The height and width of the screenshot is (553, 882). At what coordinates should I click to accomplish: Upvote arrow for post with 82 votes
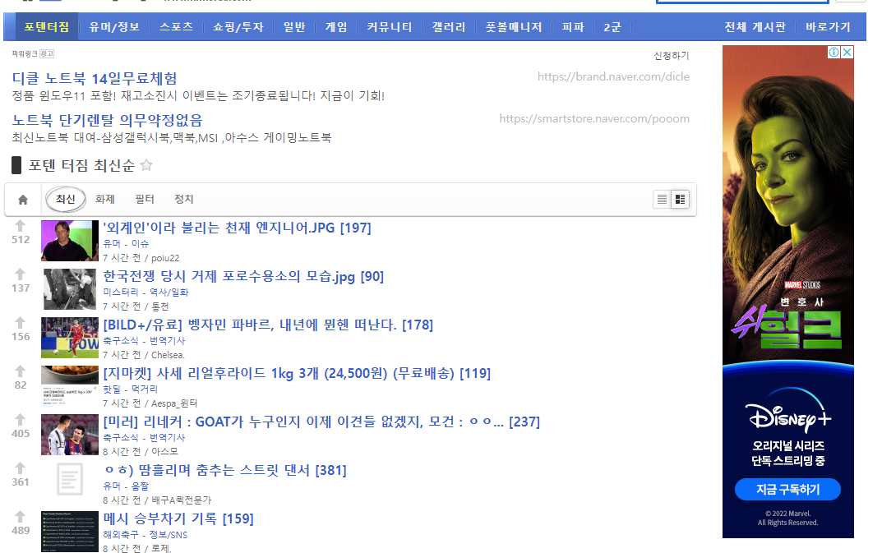coord(21,371)
